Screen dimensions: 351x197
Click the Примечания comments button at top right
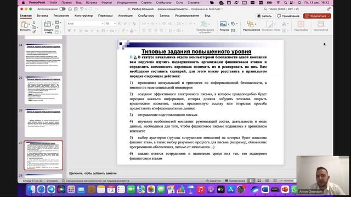click(288, 16)
